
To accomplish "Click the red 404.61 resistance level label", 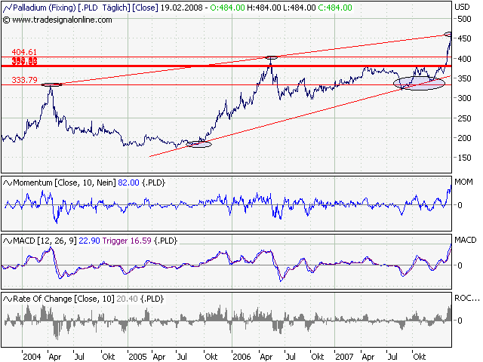I will pos(23,54).
